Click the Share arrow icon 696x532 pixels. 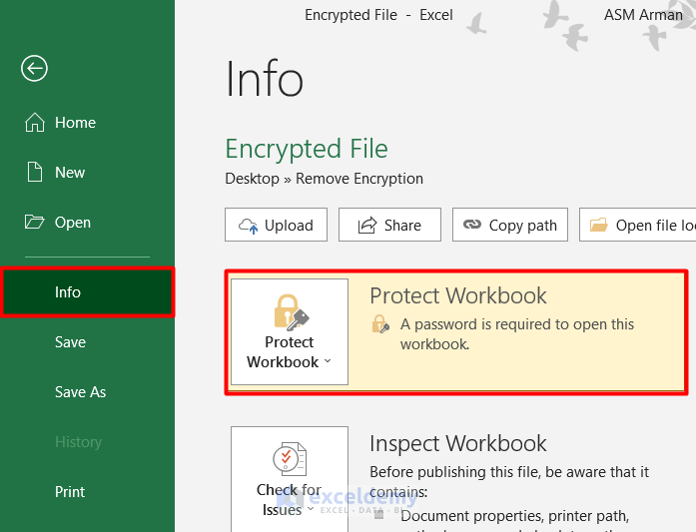pyautogui.click(x=366, y=226)
